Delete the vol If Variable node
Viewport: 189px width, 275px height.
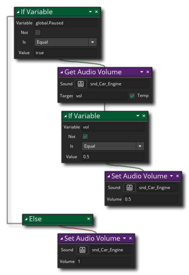tap(144, 116)
